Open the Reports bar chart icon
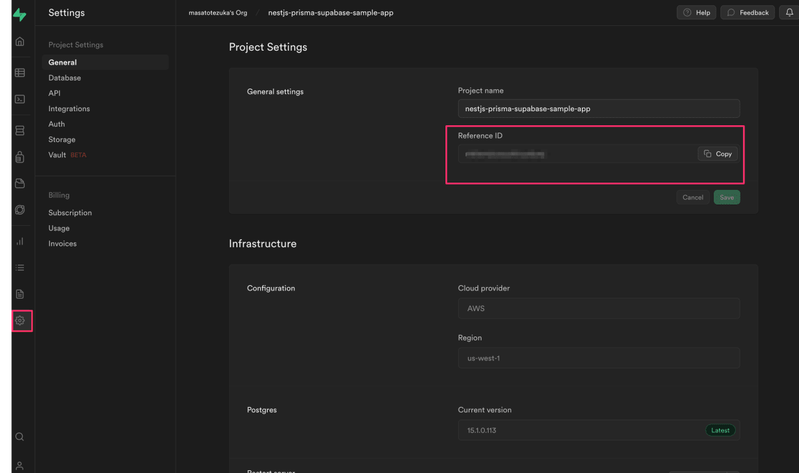The image size is (799, 473). pos(20,241)
